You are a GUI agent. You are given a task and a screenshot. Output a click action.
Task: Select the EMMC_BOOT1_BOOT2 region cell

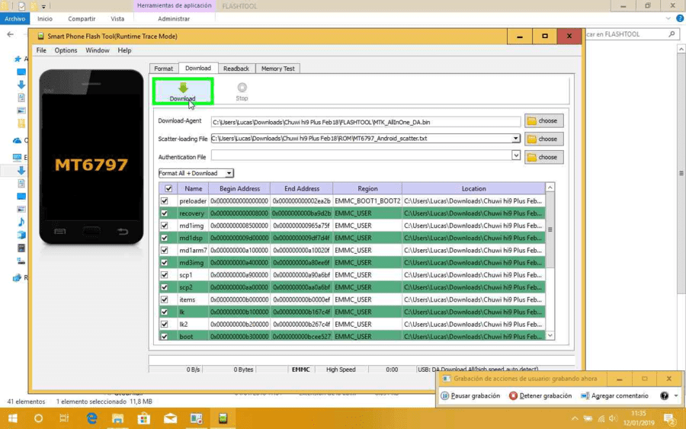point(367,200)
